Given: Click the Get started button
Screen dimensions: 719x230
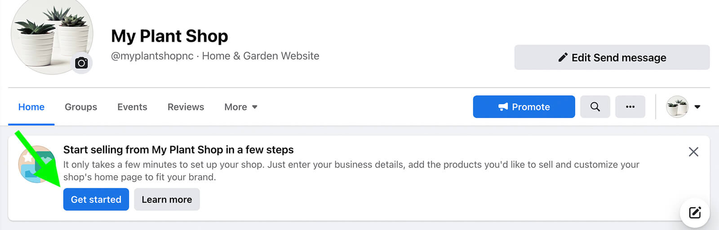Looking at the screenshot, I should pos(96,199).
